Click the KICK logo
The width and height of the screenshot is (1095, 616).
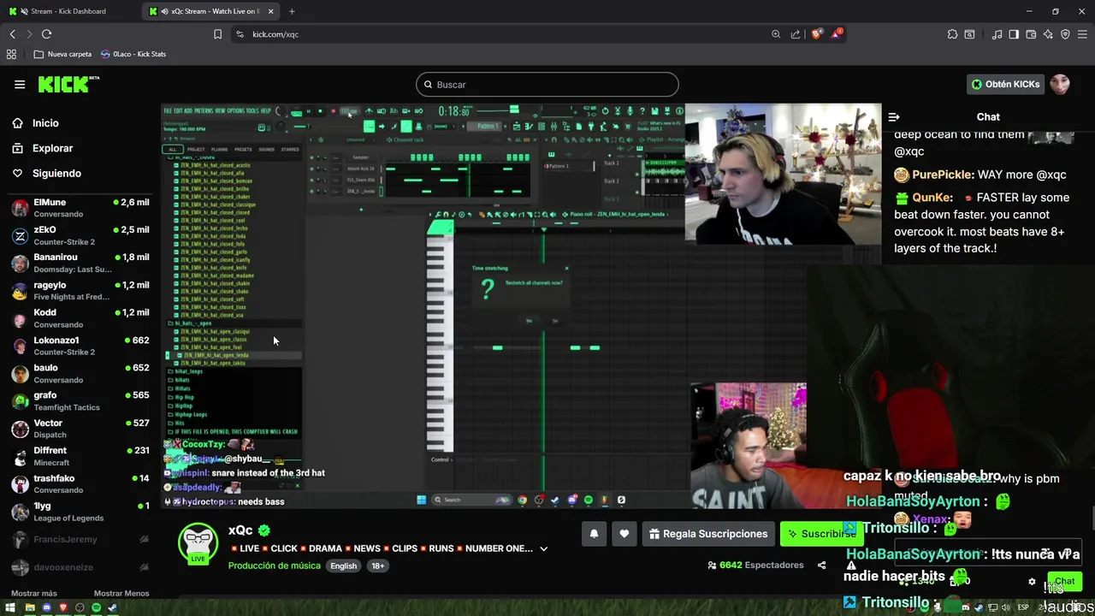pyautogui.click(x=68, y=84)
